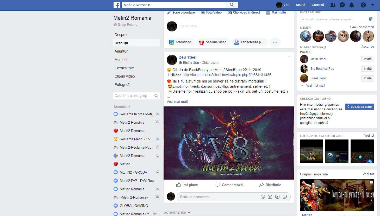Open notifications bell

pyautogui.click(x=352, y=5)
